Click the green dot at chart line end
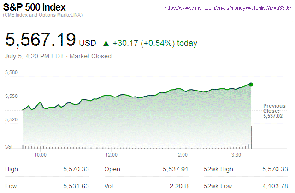 251,84
